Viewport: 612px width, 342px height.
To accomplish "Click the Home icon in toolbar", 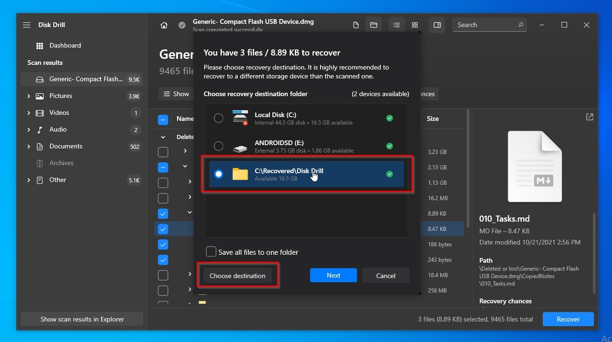I will (x=164, y=25).
